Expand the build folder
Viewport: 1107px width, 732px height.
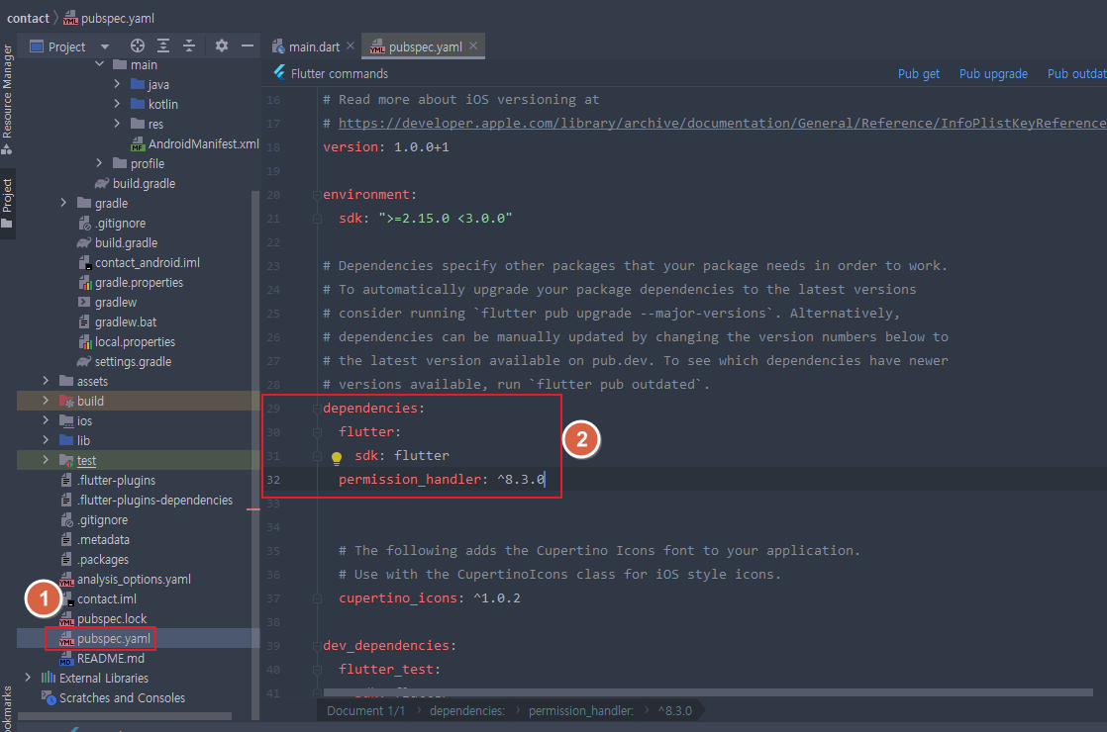46,401
